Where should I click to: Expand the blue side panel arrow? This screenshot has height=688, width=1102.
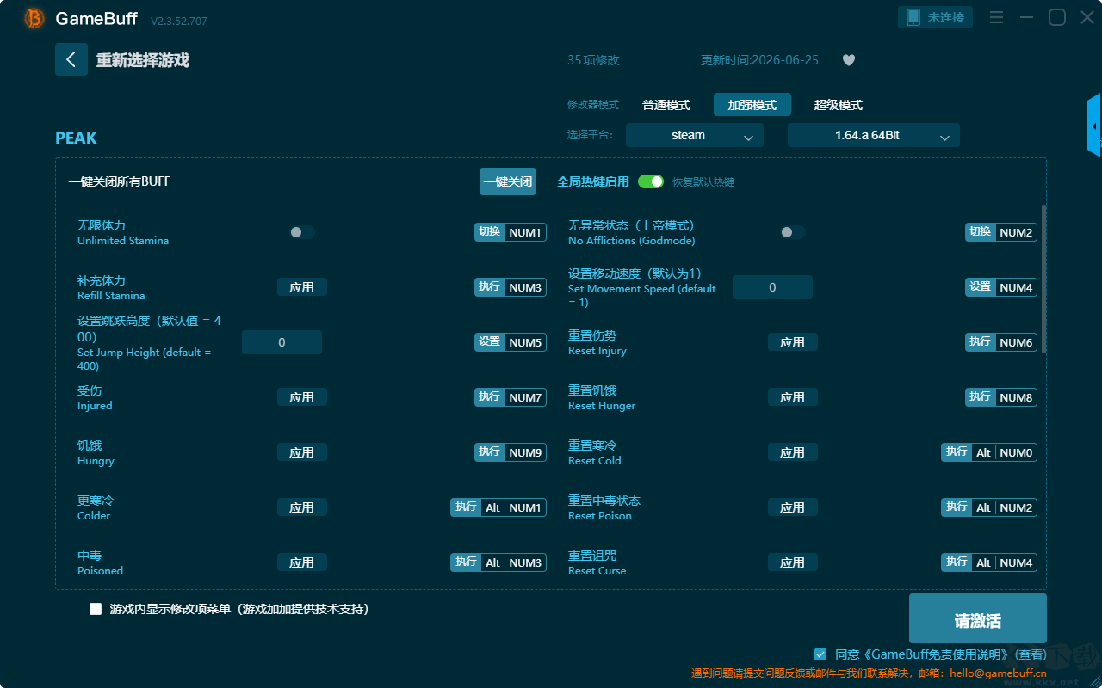coord(1094,126)
